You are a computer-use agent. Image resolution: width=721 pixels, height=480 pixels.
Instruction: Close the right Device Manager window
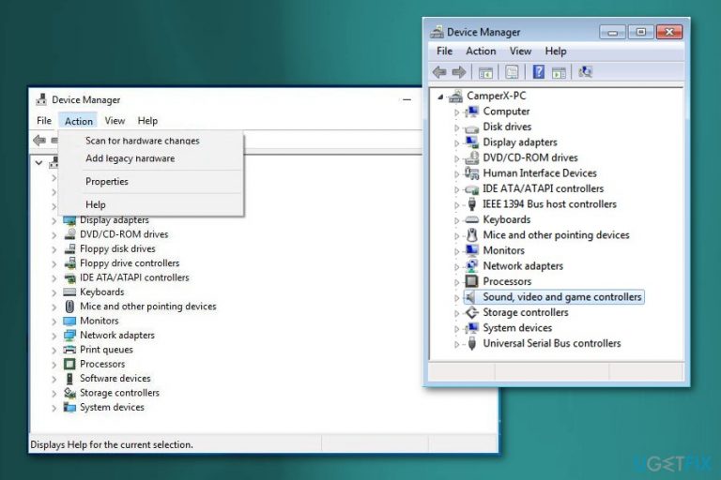[x=669, y=32]
